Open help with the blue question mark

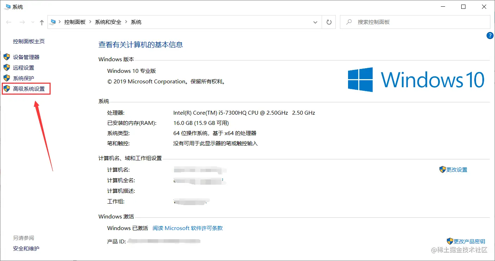[490, 36]
